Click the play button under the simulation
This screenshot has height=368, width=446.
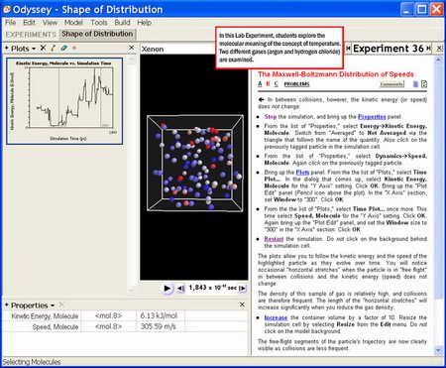tap(167, 289)
